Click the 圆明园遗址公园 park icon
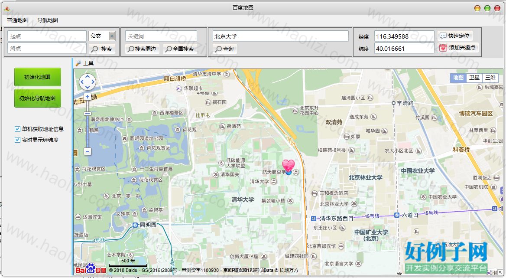Screen dimensions: 506x278 coord(125,138)
